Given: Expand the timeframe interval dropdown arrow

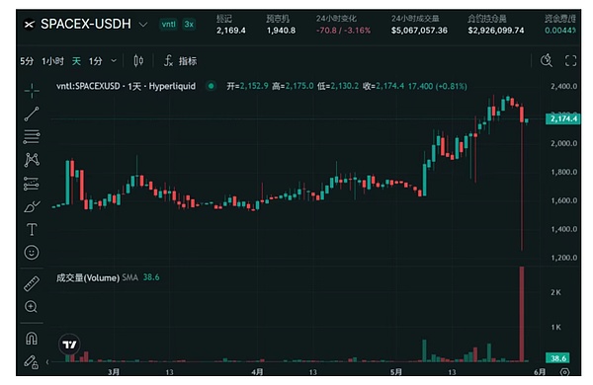Looking at the screenshot, I should [114, 61].
